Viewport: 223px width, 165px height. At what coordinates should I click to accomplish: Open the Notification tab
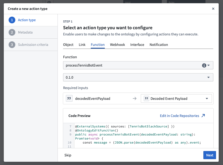tap(159, 45)
